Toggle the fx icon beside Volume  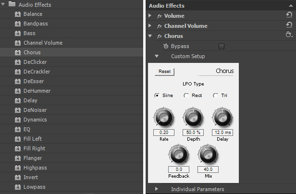[160, 16]
